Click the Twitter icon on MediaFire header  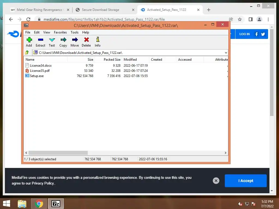pos(263,34)
